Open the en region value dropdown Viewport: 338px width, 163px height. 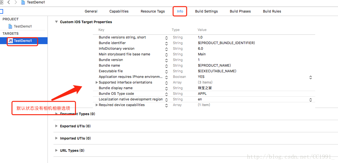[x=310, y=100]
